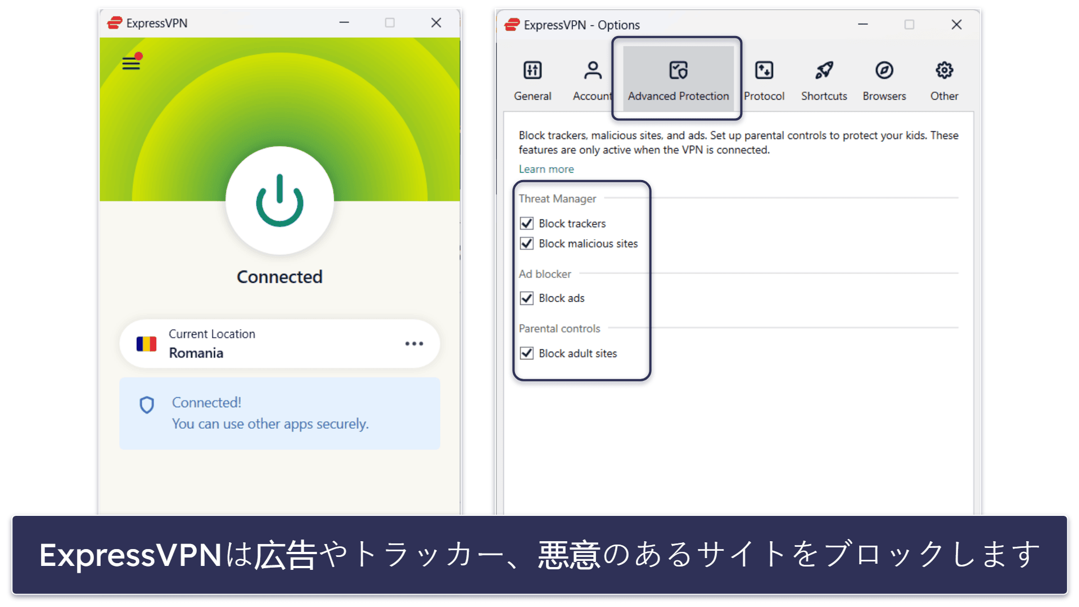Click the Learn more link
This screenshot has width=1079, height=607.
[546, 169]
